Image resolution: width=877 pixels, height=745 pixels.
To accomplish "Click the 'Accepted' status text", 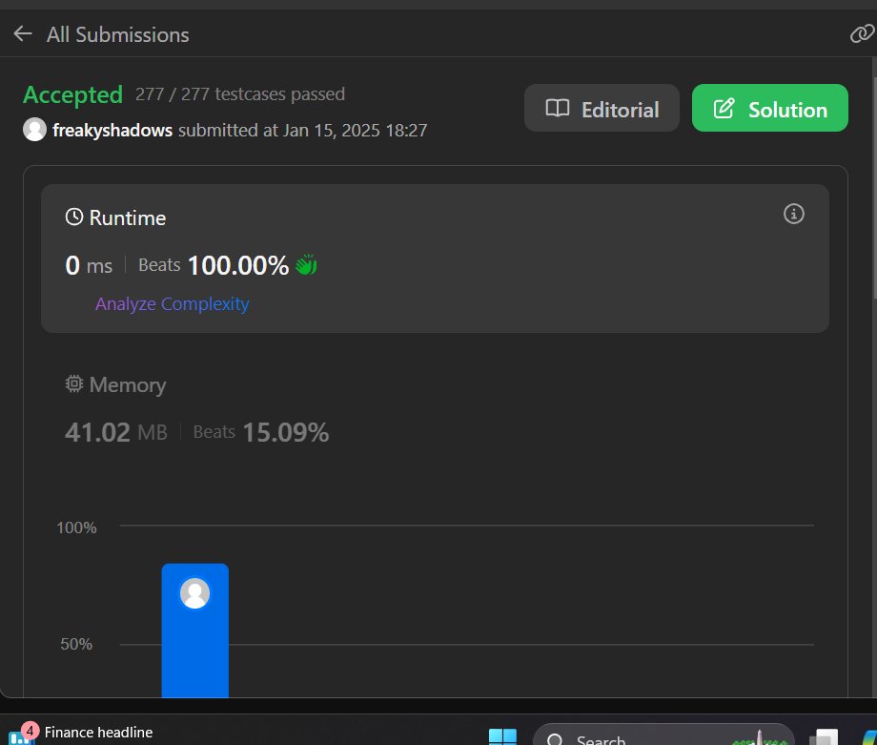I will coord(72,94).
